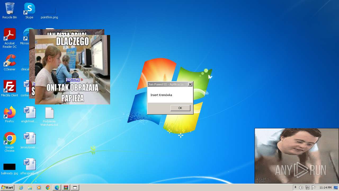Screen dimensions: 339x191
Task: Click the 11:14 PM taskbar clock
Action: [325, 188]
